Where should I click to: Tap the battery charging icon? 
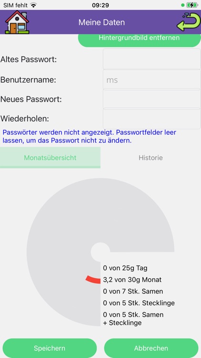[192, 5]
